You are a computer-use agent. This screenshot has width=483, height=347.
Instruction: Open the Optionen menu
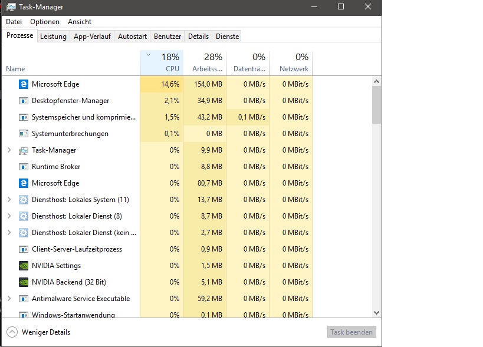click(45, 22)
